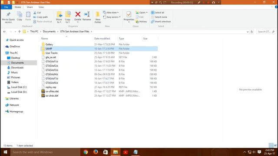Open the File tab
This screenshot has height=156, width=278.
6,7
